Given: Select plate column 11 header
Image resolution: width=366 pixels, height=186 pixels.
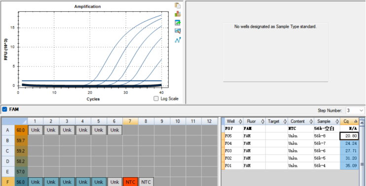Looking at the screenshot, I should click(194, 121).
